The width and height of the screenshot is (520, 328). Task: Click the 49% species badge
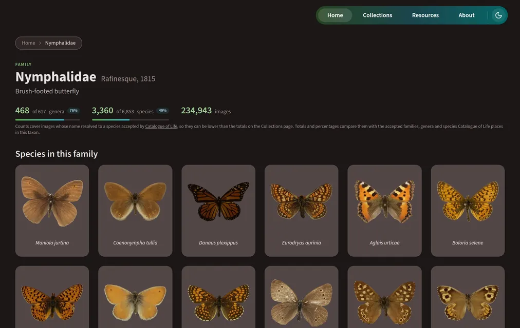click(162, 111)
